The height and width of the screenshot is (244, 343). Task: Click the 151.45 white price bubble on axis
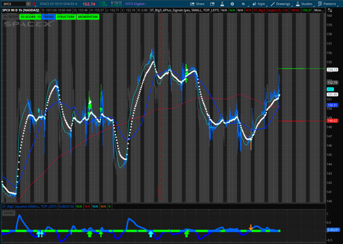(332, 94)
